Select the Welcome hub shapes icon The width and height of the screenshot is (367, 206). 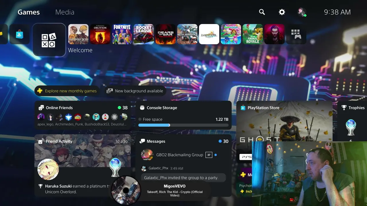click(49, 40)
